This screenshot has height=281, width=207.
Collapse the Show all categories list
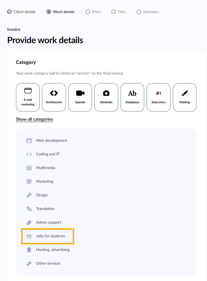pos(34,119)
